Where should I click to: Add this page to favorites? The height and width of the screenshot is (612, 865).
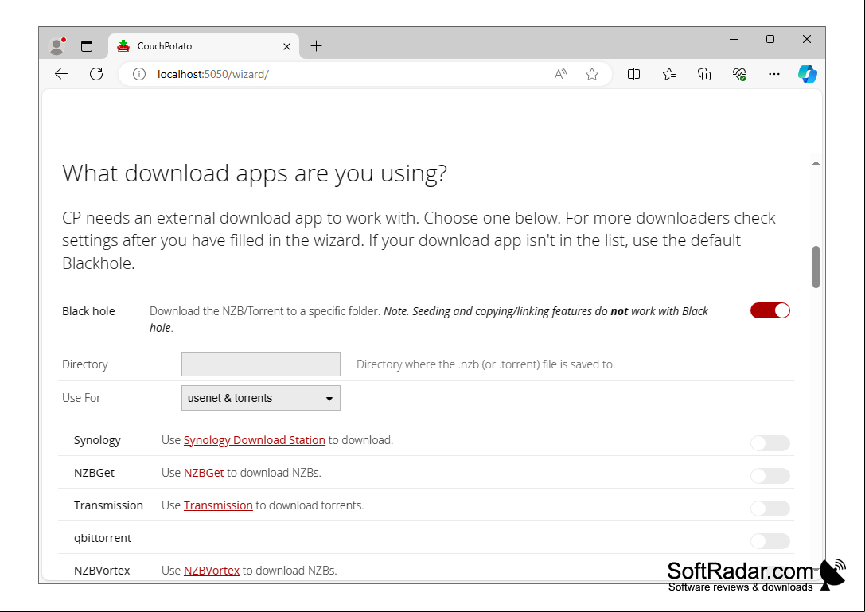point(592,74)
